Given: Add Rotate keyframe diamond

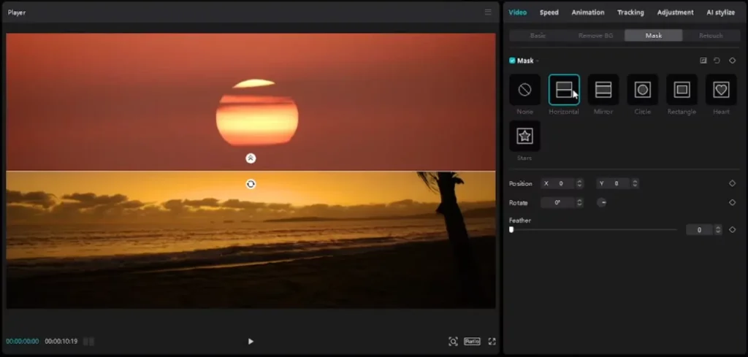Looking at the screenshot, I should point(732,202).
